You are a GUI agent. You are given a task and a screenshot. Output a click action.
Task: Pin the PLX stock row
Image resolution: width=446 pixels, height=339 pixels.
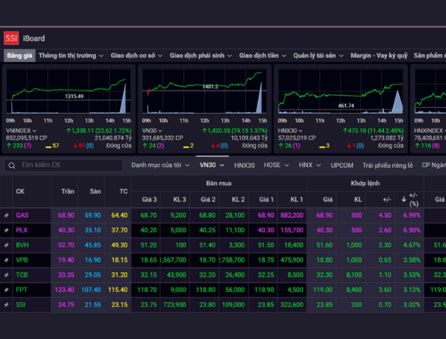6,230
